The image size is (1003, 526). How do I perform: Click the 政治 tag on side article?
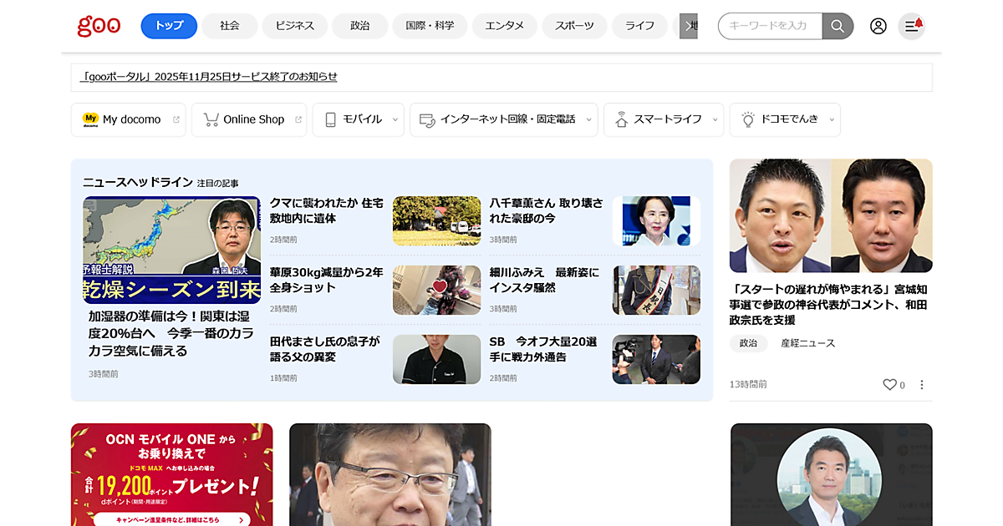click(x=748, y=343)
